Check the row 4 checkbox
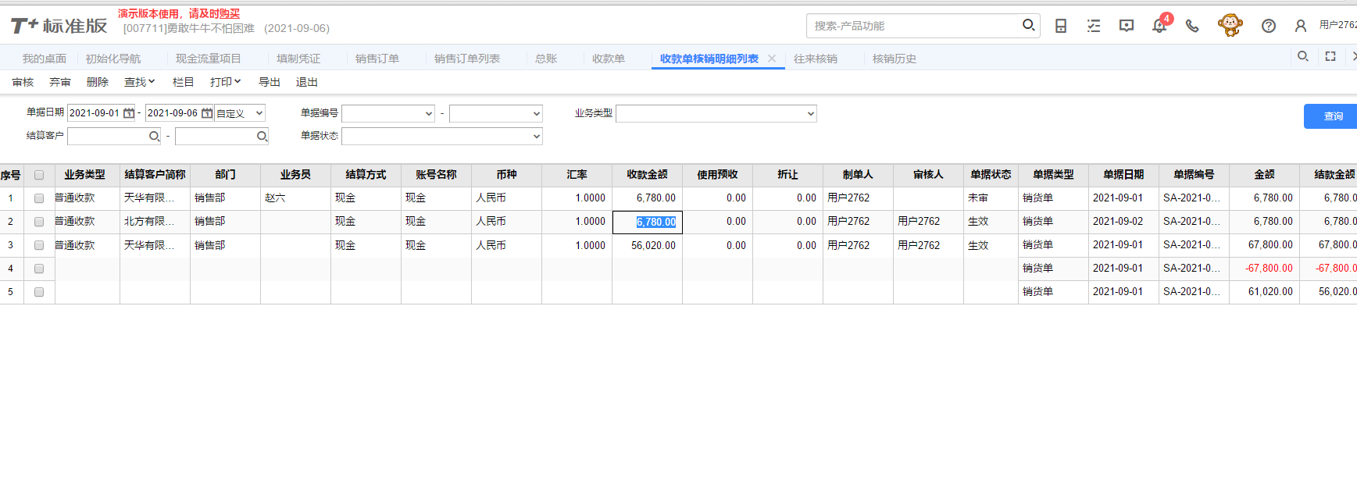1357x502 pixels. point(39,269)
